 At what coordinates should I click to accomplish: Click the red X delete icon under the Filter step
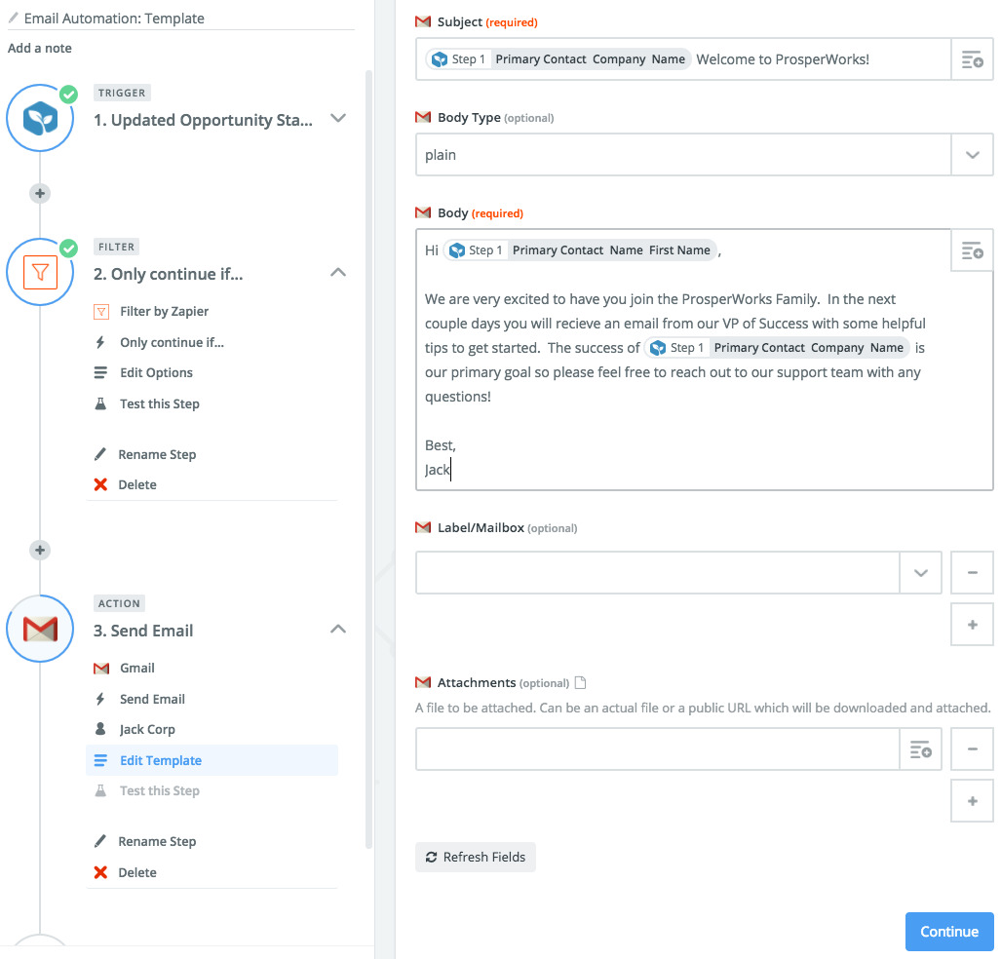coord(100,484)
